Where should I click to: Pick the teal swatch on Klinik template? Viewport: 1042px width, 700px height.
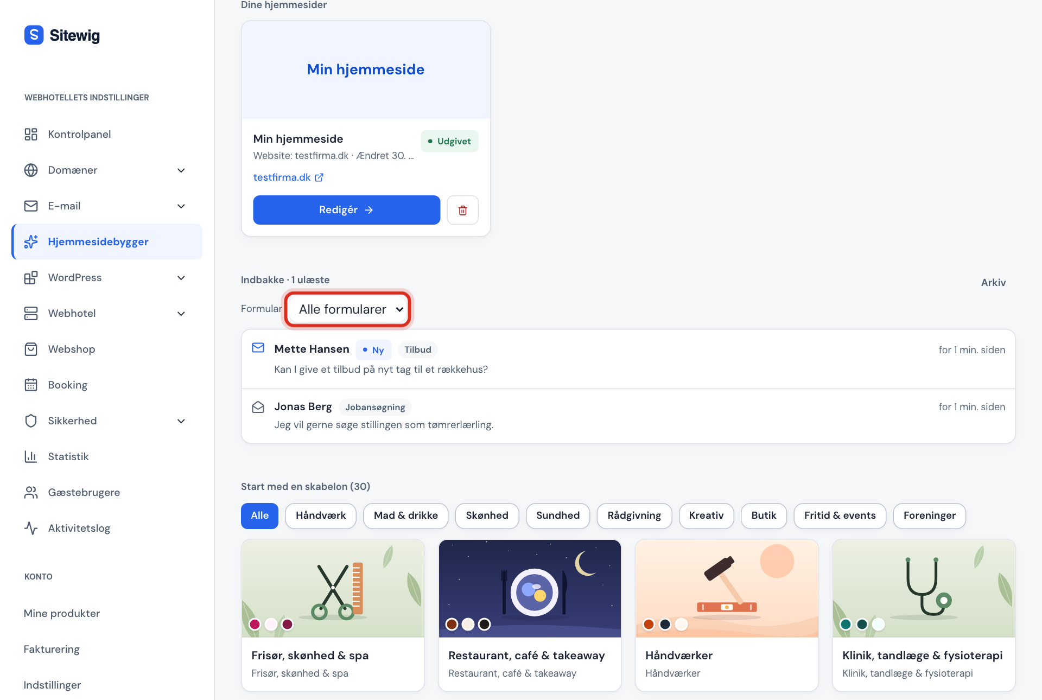click(846, 624)
